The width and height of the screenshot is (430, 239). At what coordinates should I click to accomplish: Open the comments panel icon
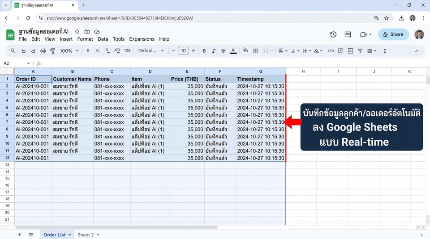[348, 34]
